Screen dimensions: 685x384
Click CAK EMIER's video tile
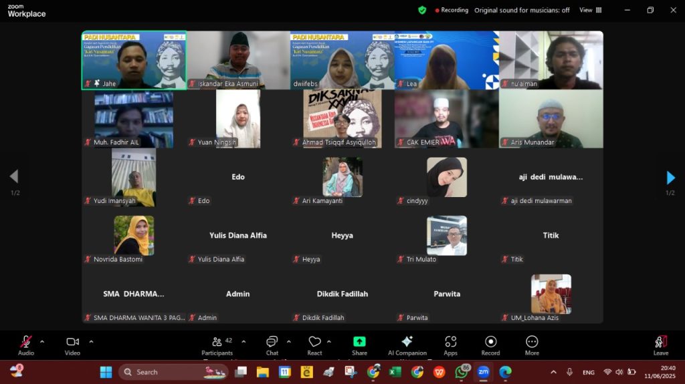tap(446, 119)
